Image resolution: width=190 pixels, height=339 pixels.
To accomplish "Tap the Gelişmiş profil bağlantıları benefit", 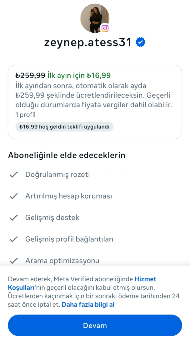I will tap(69, 239).
